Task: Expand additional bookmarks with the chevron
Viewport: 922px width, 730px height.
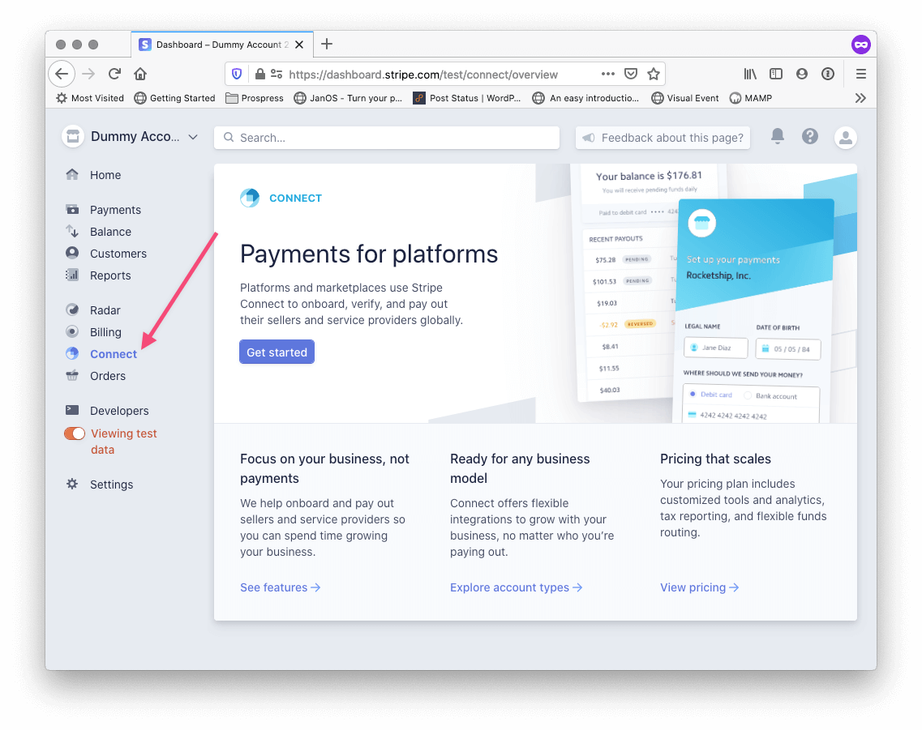Action: pyautogui.click(x=860, y=97)
